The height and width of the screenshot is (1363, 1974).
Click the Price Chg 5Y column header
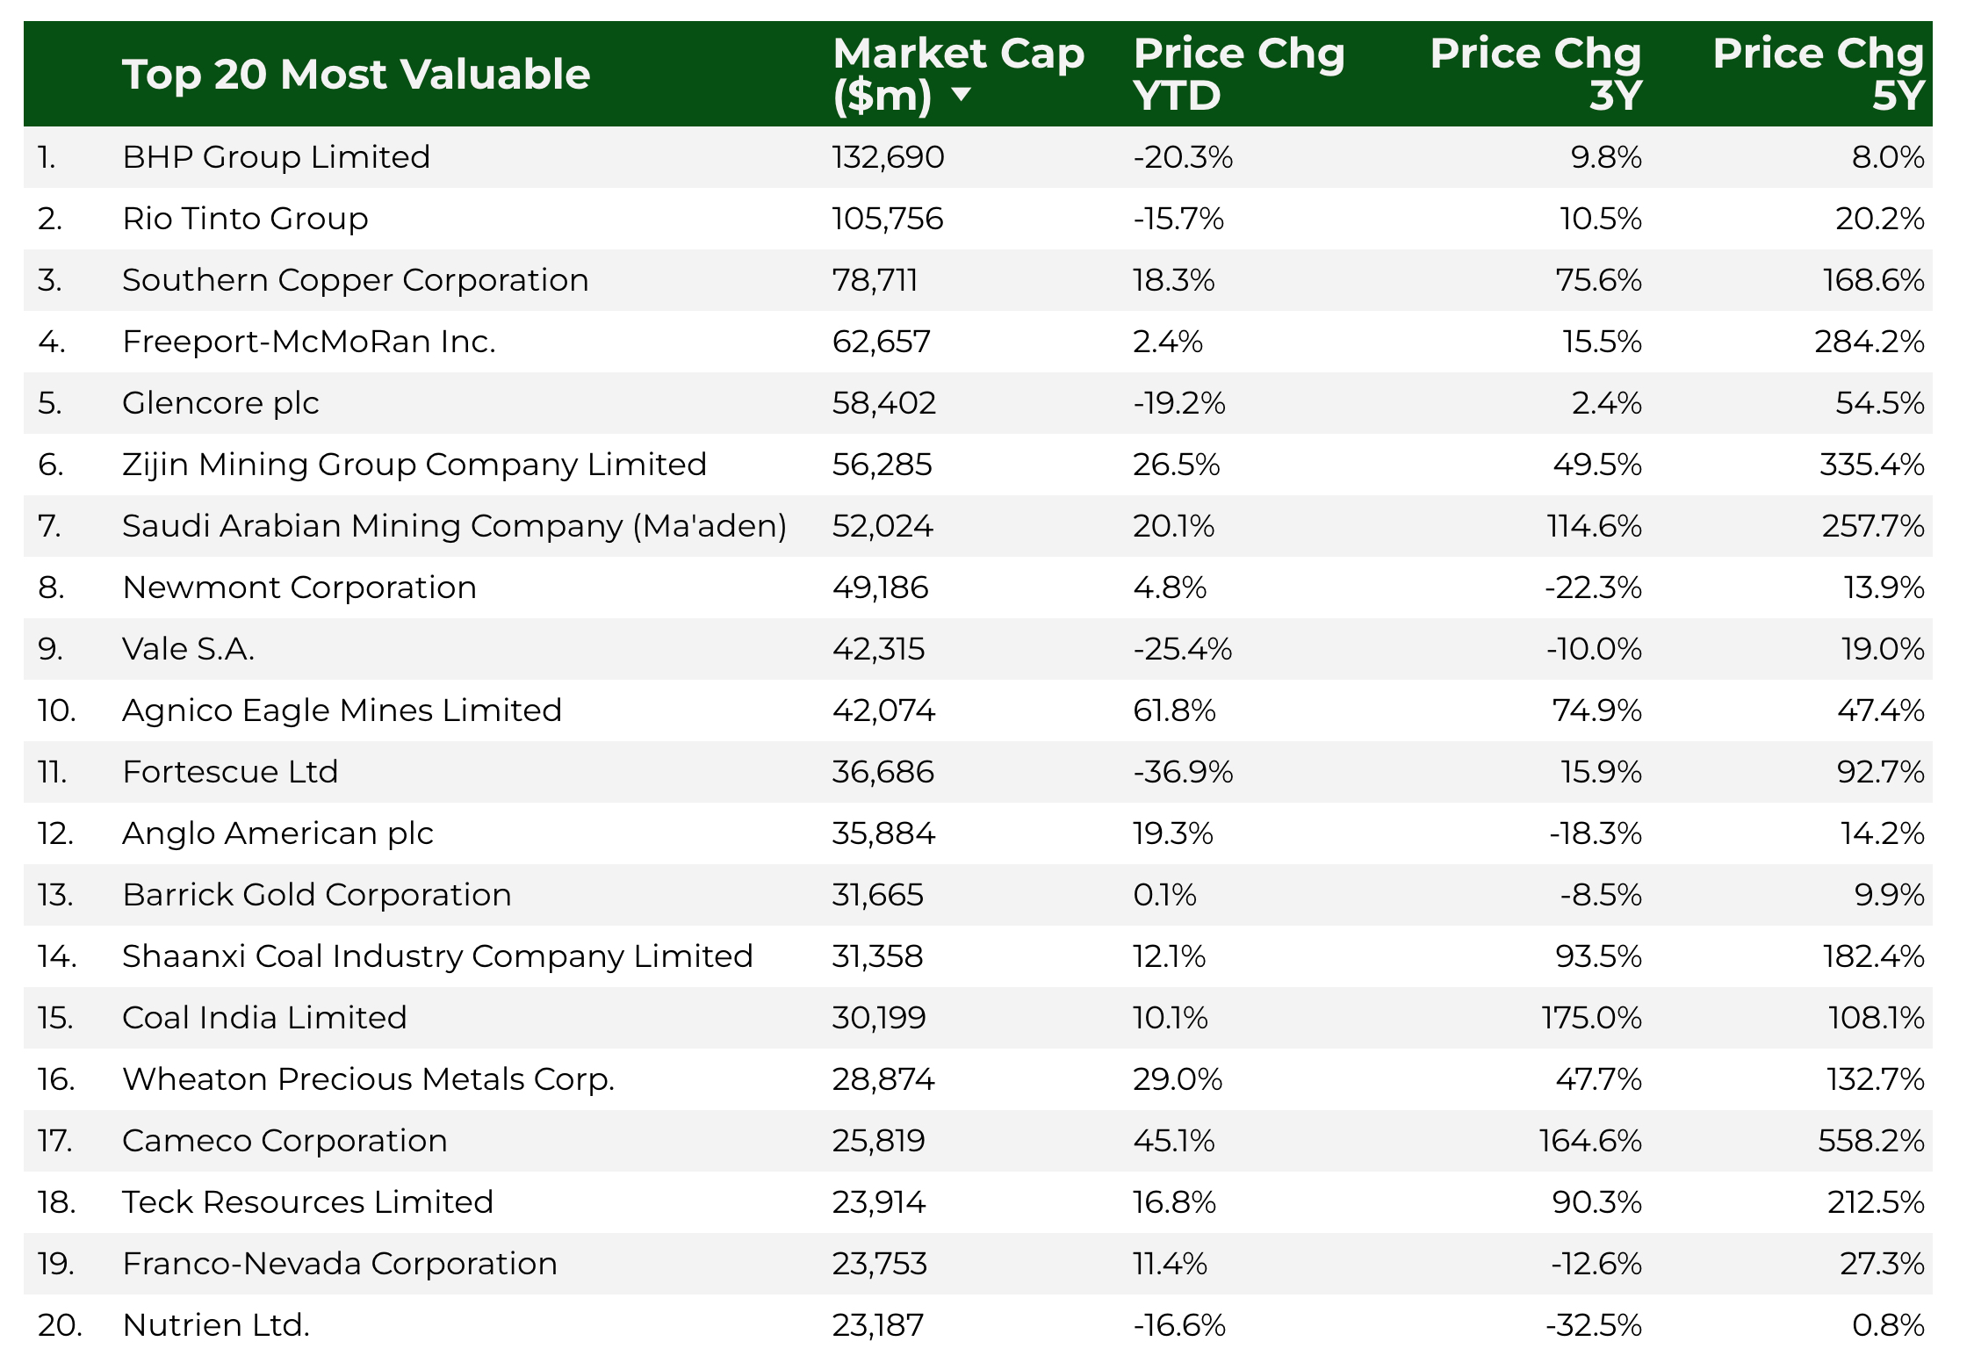pos(1818,74)
